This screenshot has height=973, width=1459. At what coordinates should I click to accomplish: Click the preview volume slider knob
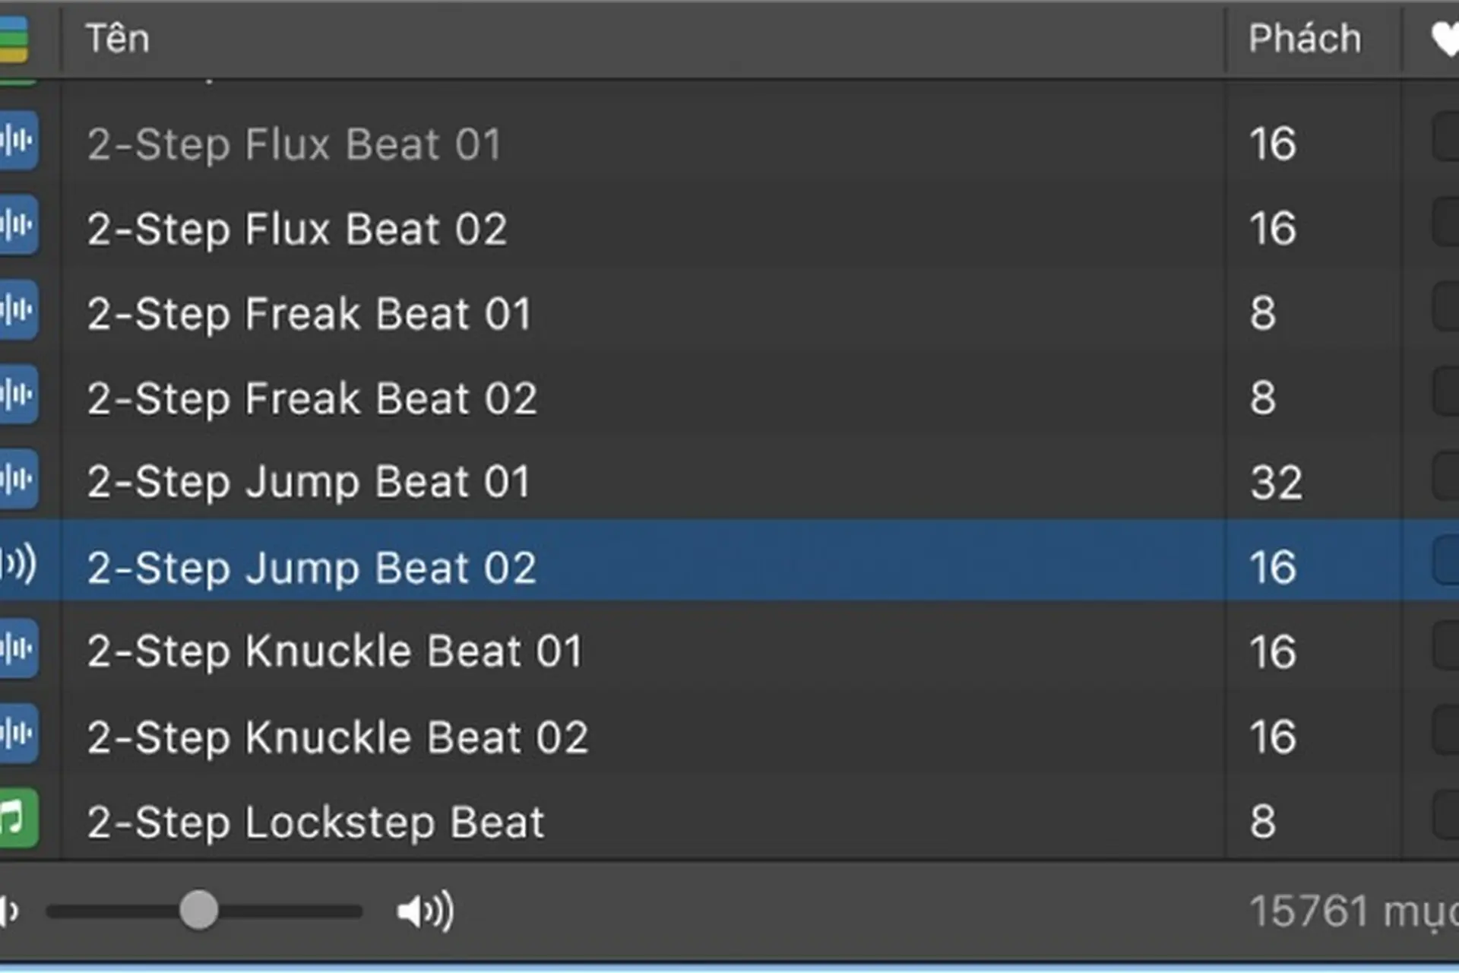point(199,911)
